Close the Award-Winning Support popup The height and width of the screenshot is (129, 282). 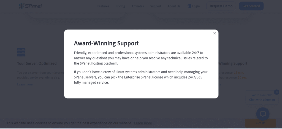(x=215, y=33)
